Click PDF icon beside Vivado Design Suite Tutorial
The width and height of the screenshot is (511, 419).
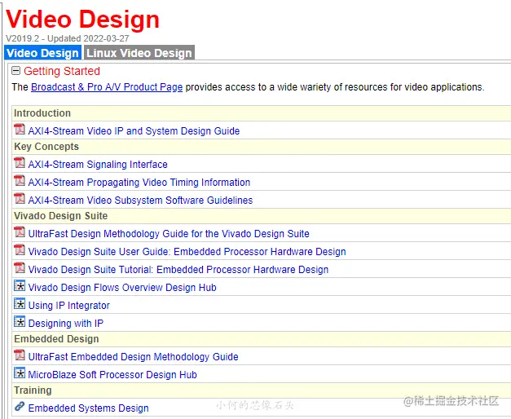[20, 267]
